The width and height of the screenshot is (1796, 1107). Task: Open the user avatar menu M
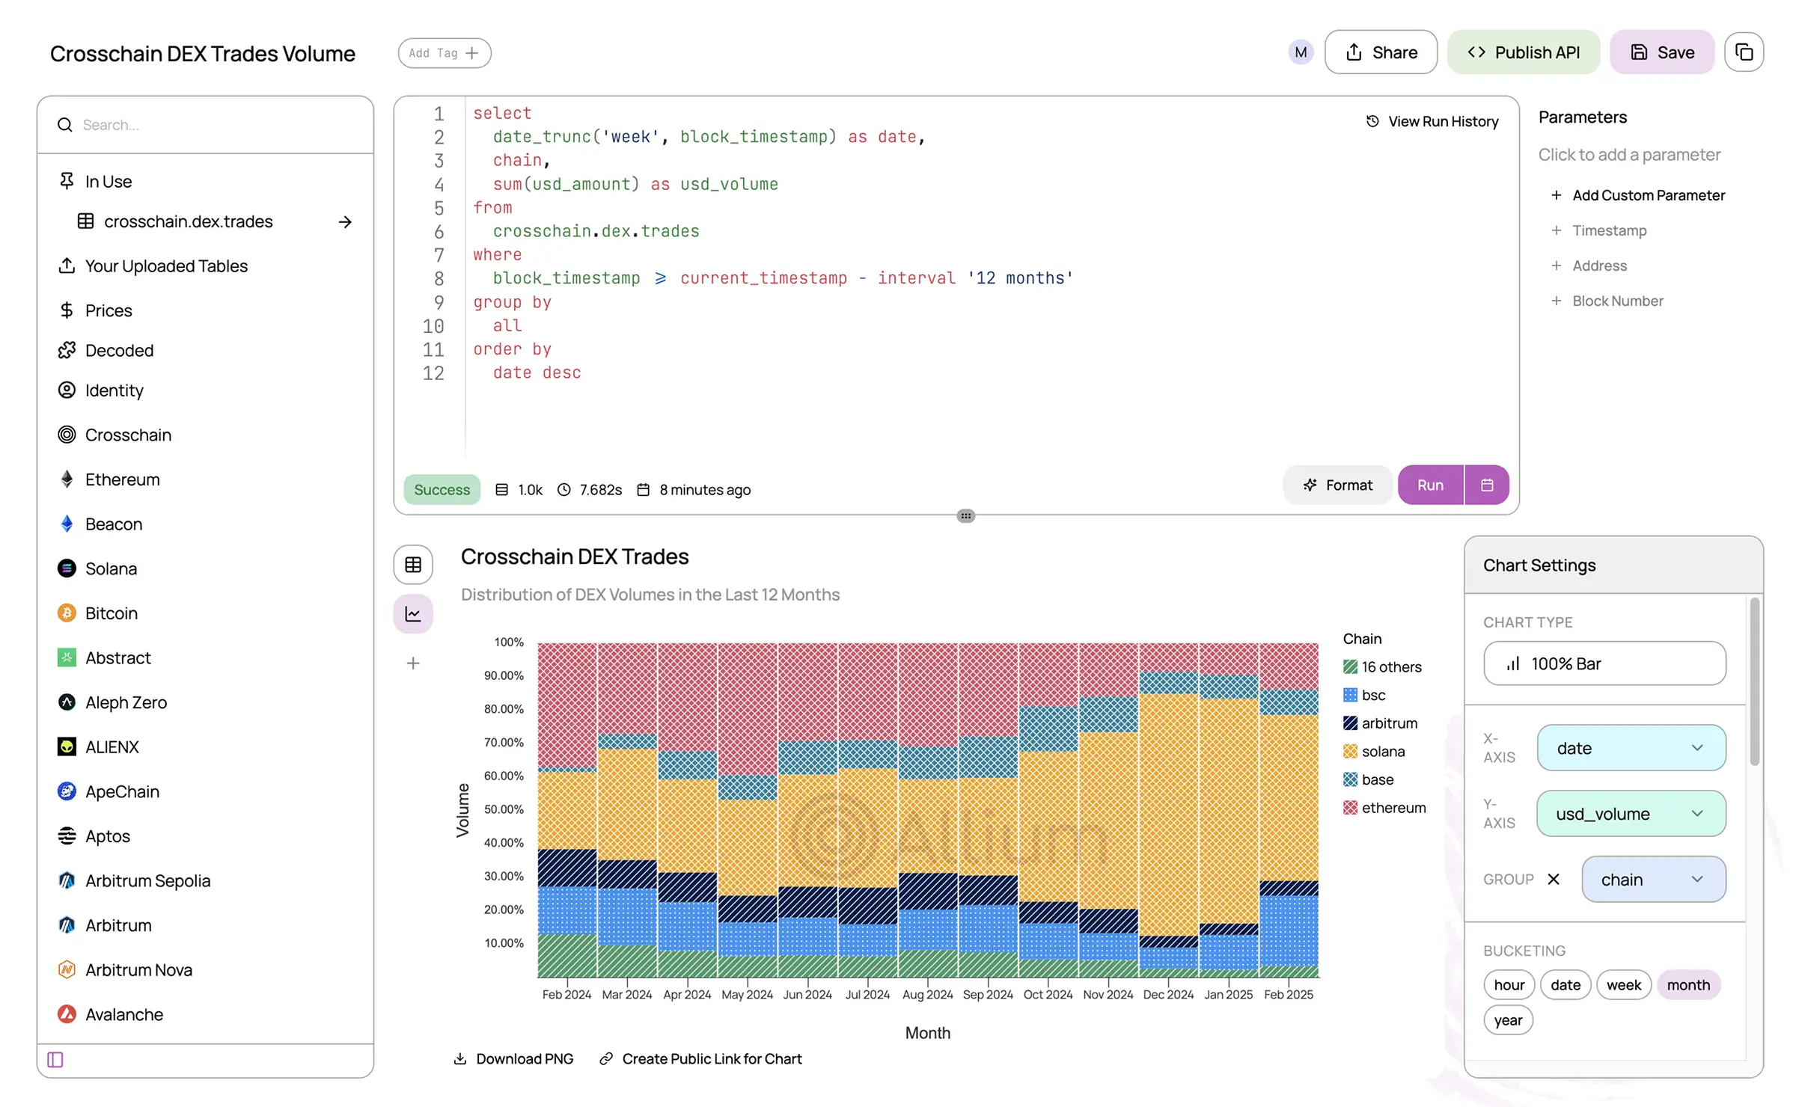(x=1300, y=52)
